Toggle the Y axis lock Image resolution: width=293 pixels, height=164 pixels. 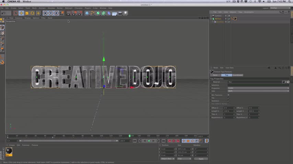pyautogui.click(x=51, y=13)
